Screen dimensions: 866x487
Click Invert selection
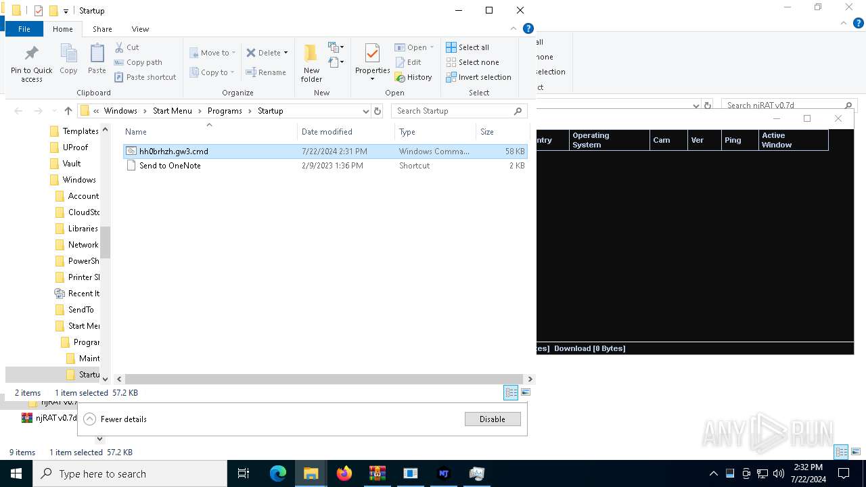tap(478, 77)
